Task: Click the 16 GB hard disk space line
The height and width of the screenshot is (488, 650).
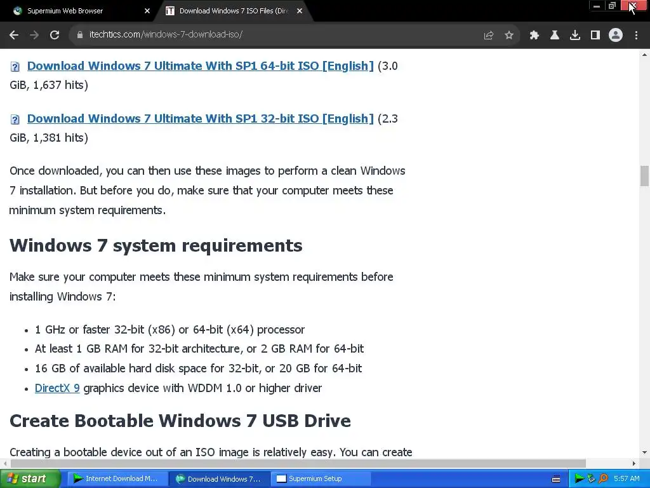Action: point(198,369)
